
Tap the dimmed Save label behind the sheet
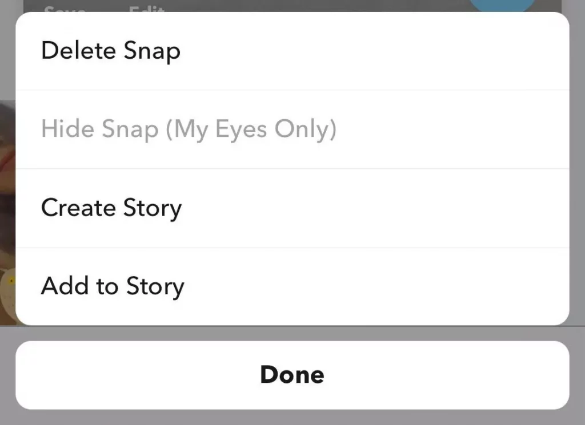click(x=64, y=8)
